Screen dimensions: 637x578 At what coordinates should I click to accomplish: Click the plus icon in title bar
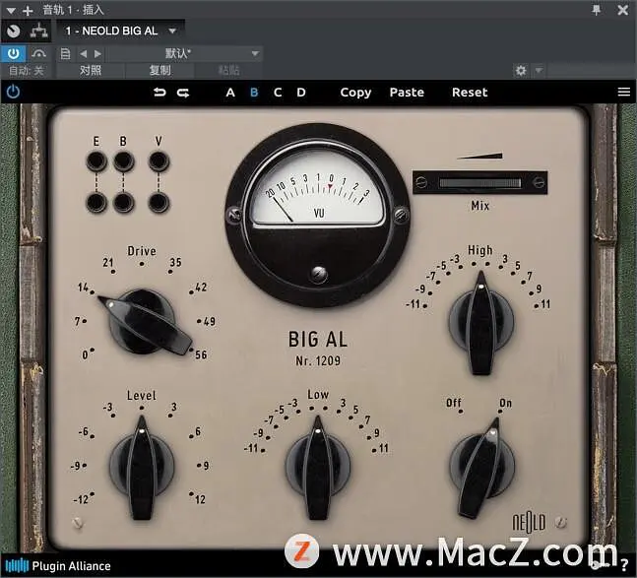pos(28,11)
